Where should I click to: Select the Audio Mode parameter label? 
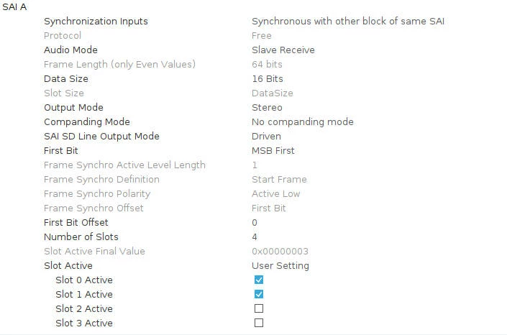[70, 50]
